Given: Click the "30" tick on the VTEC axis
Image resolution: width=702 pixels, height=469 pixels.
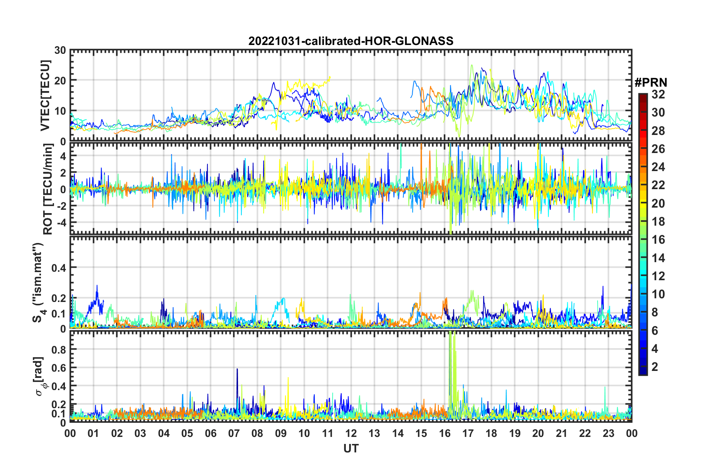Looking at the screenshot, I should pyautogui.click(x=60, y=51).
